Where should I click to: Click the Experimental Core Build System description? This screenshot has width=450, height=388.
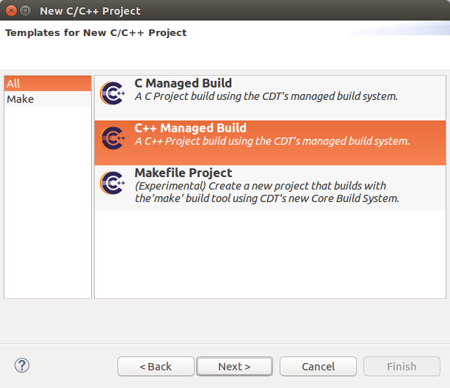click(267, 193)
